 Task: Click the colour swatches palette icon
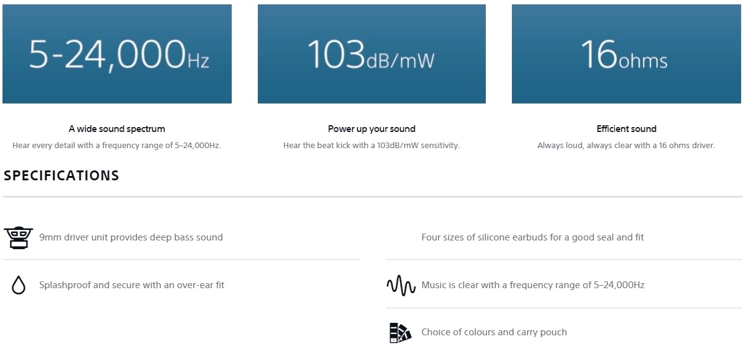point(400,333)
